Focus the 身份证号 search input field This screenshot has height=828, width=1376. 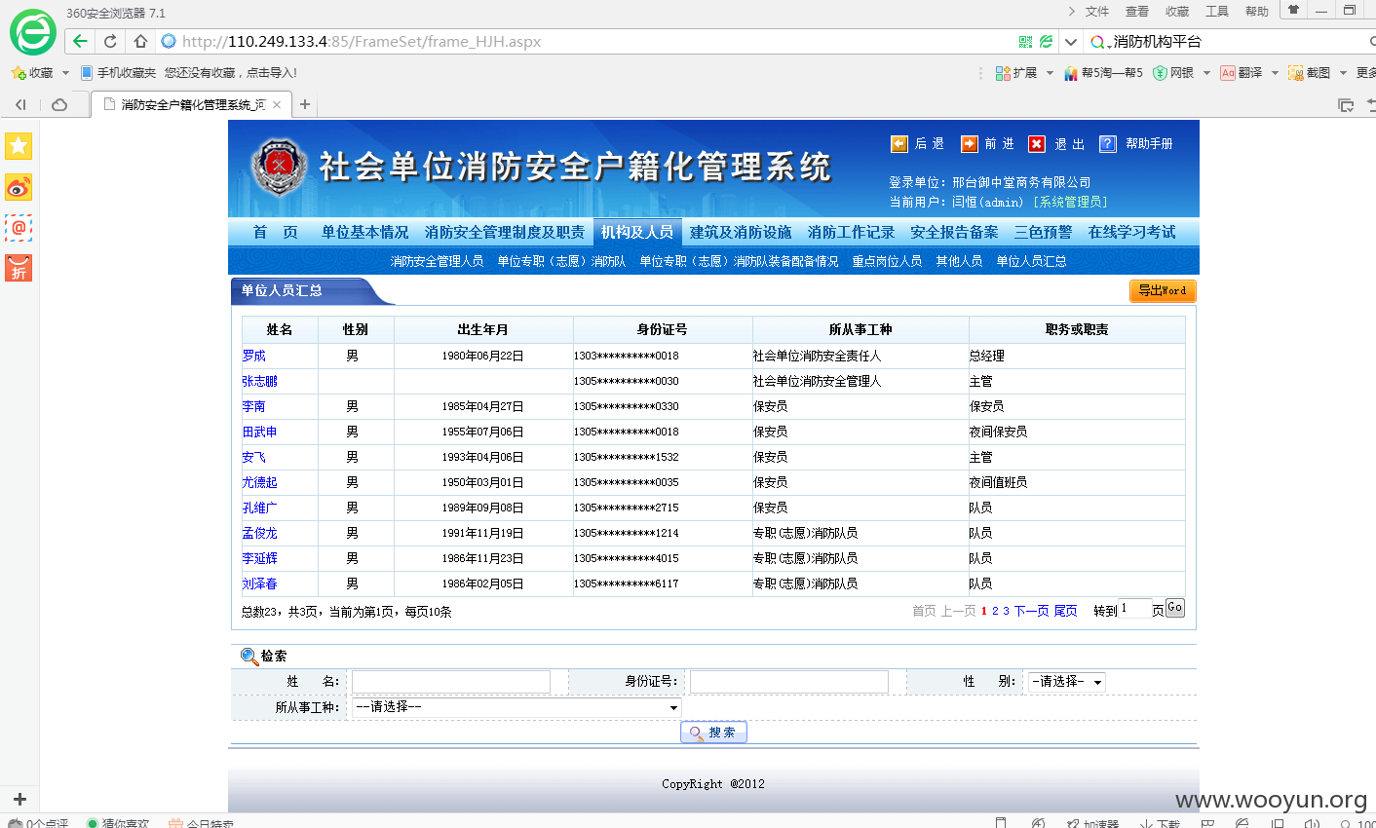[x=789, y=682]
